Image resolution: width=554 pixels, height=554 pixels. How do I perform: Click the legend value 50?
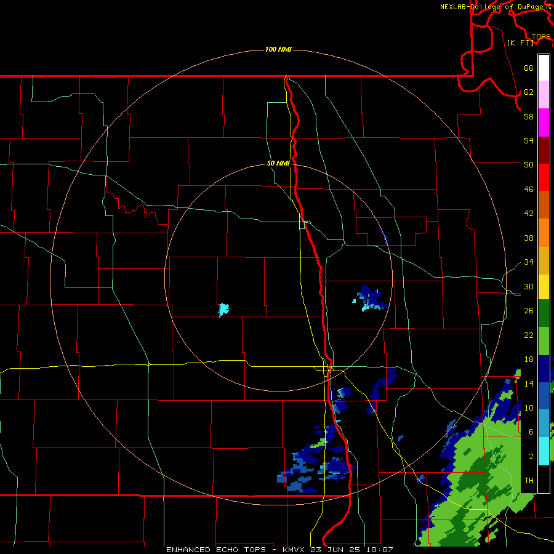click(529, 164)
